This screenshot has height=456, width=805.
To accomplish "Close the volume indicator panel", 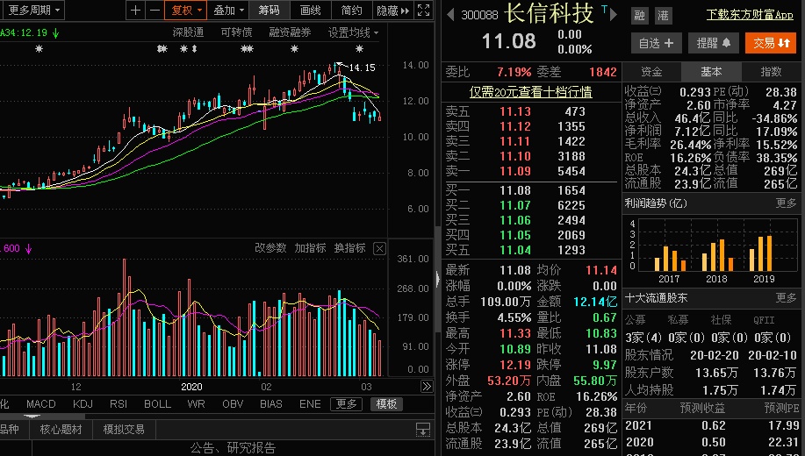I will click(379, 249).
